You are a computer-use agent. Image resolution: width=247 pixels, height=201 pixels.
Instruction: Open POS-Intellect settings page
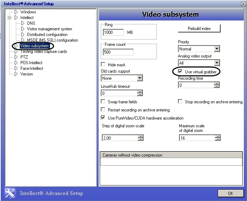(x=31, y=63)
